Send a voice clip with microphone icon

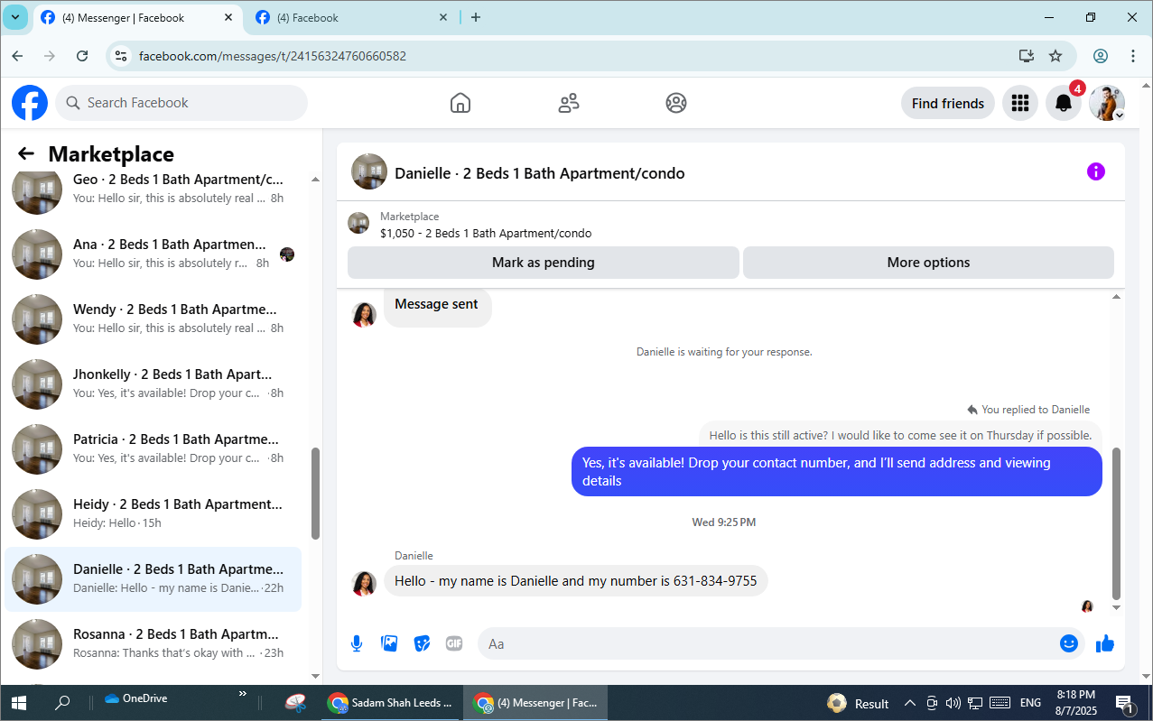[x=357, y=643]
